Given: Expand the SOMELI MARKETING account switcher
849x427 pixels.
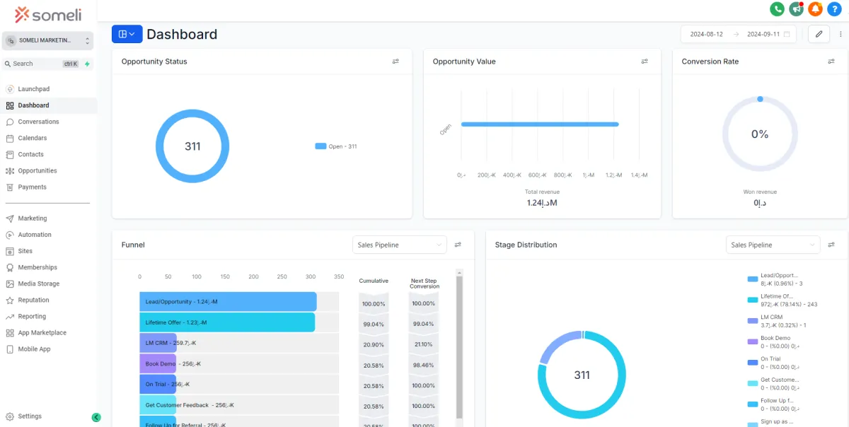Looking at the screenshot, I should pos(48,41).
